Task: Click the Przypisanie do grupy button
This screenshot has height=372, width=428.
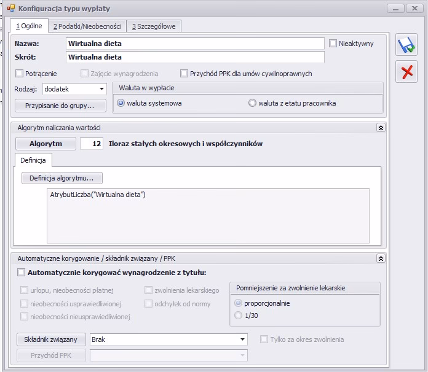Action: tap(60, 106)
